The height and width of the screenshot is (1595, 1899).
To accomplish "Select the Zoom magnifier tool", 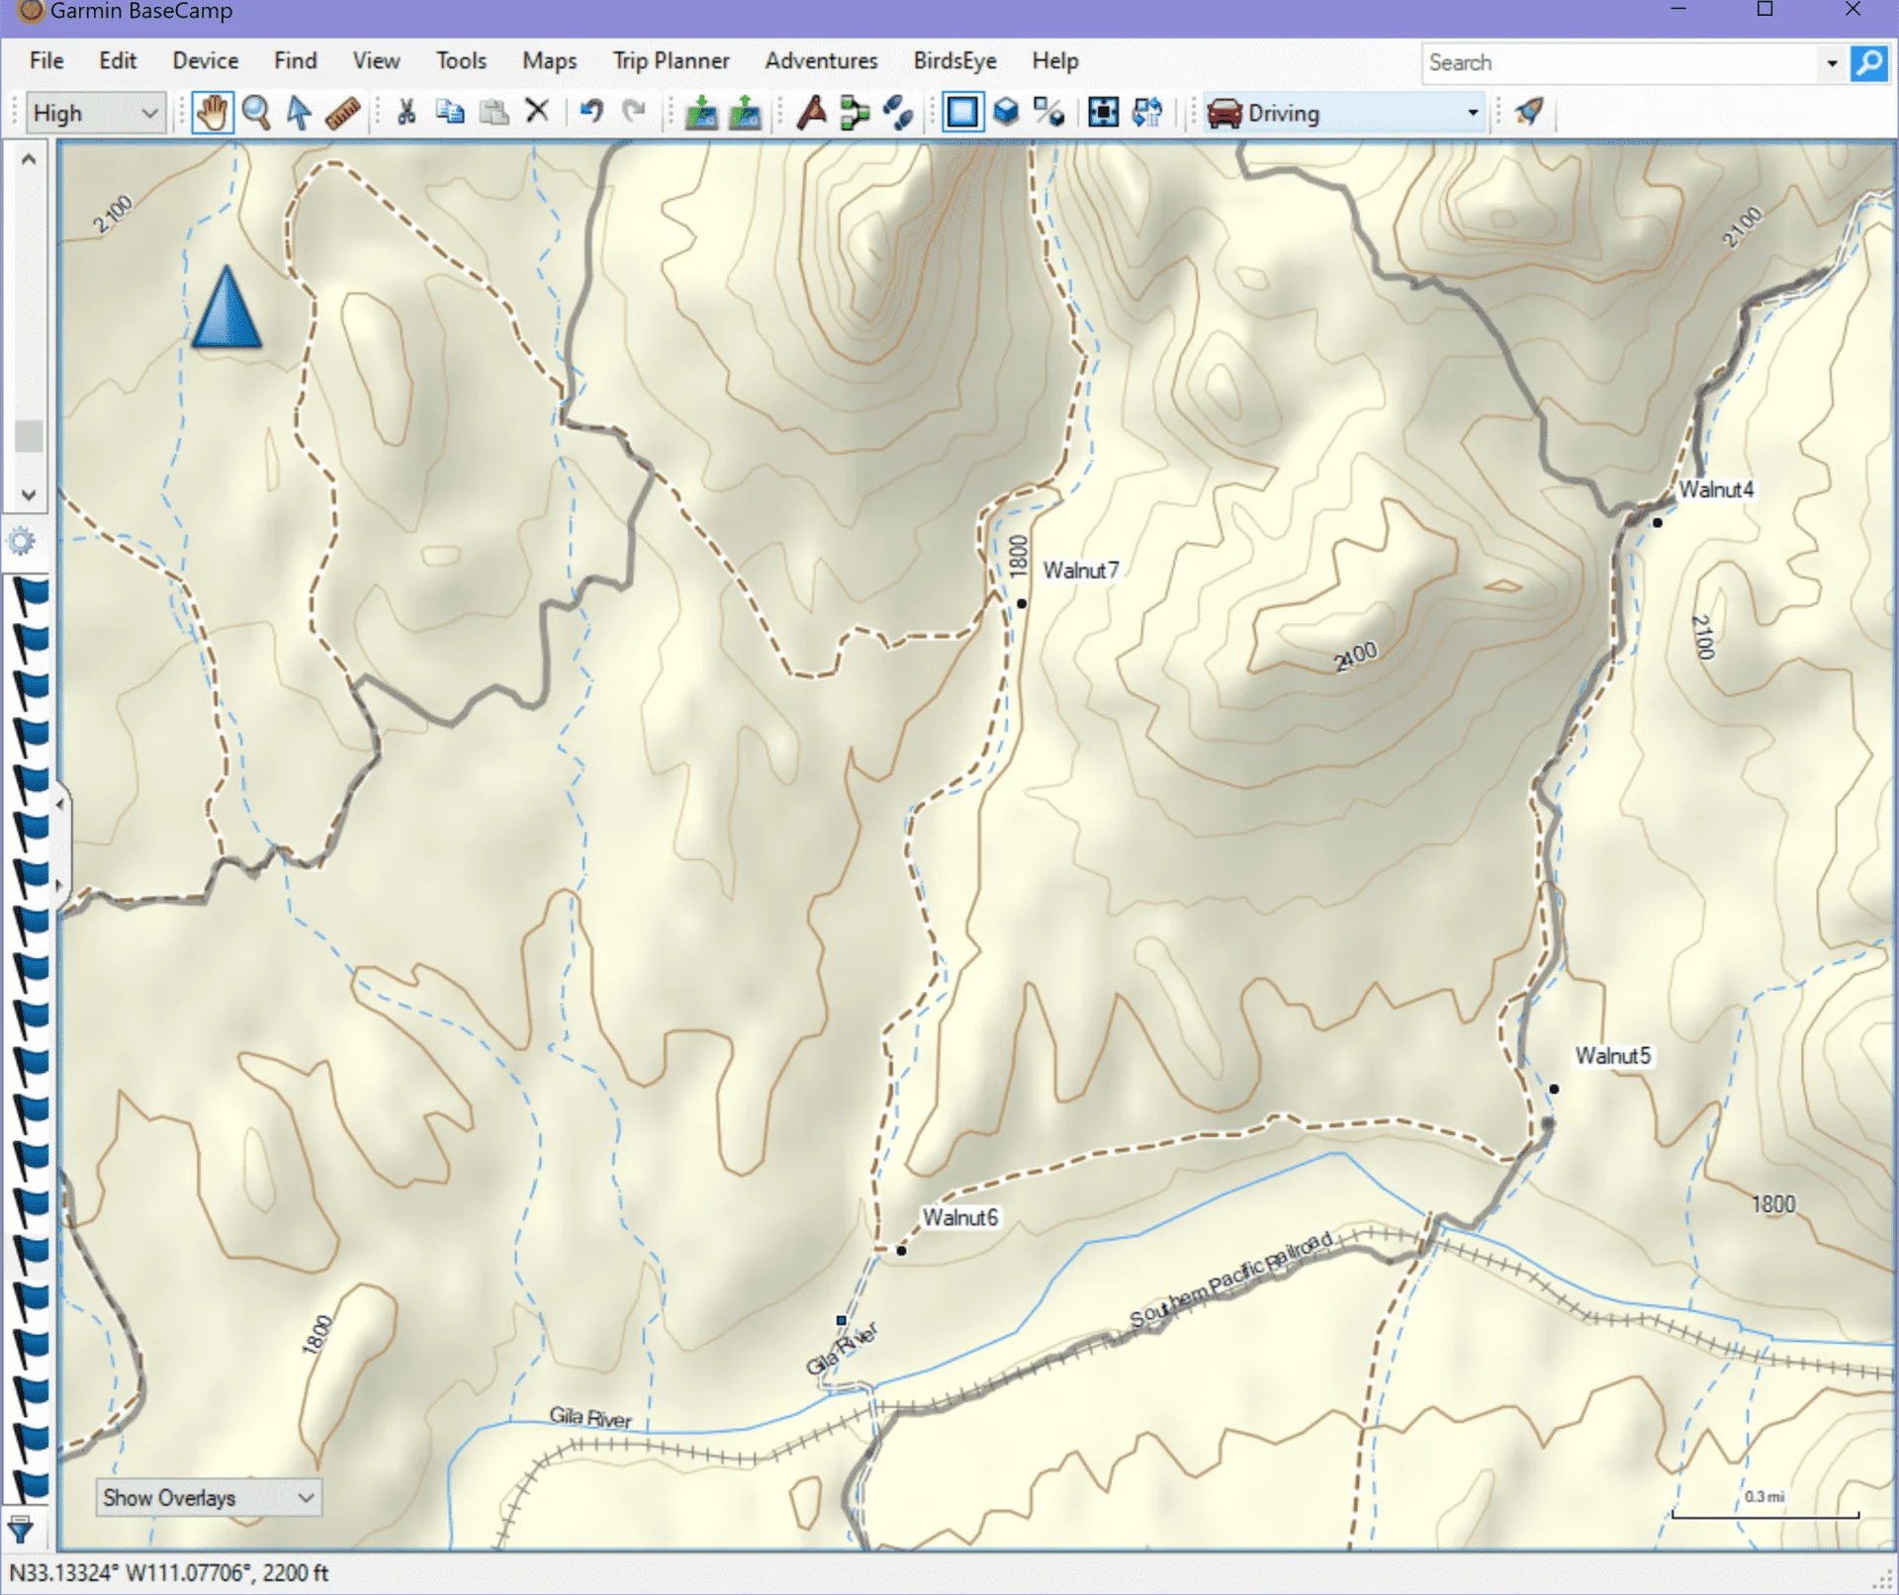I will (x=256, y=113).
